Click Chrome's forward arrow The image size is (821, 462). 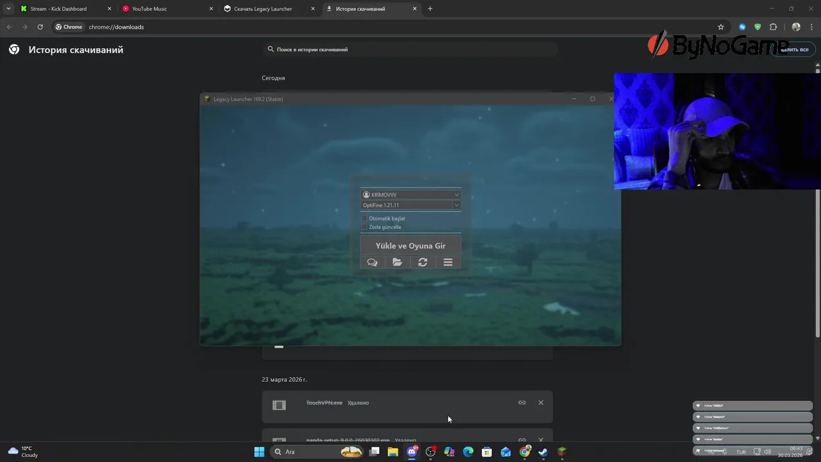24,27
